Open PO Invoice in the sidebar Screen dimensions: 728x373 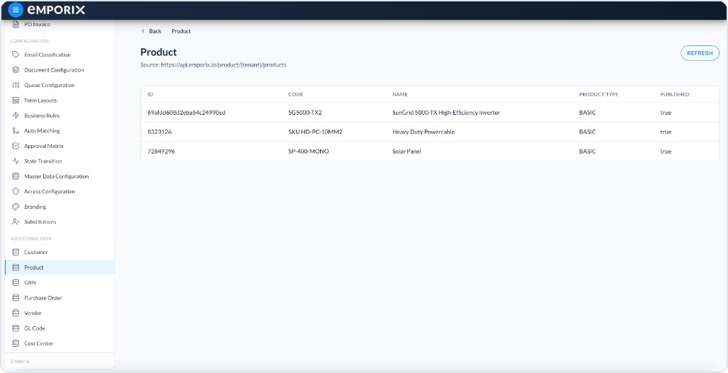60,24
